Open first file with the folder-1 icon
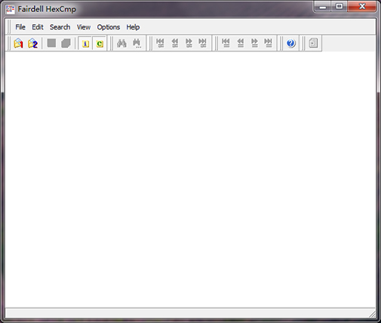This screenshot has height=323, width=381. click(x=18, y=43)
